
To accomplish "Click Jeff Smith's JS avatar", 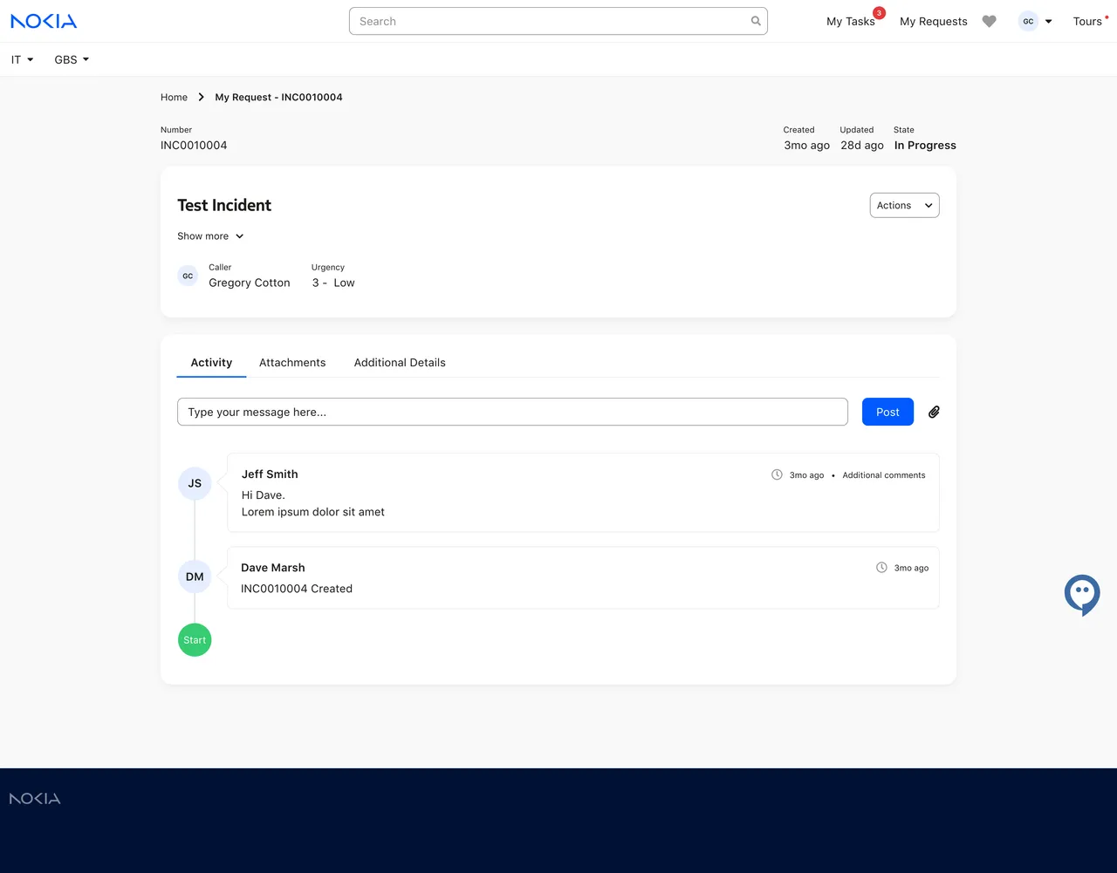I will [194, 482].
